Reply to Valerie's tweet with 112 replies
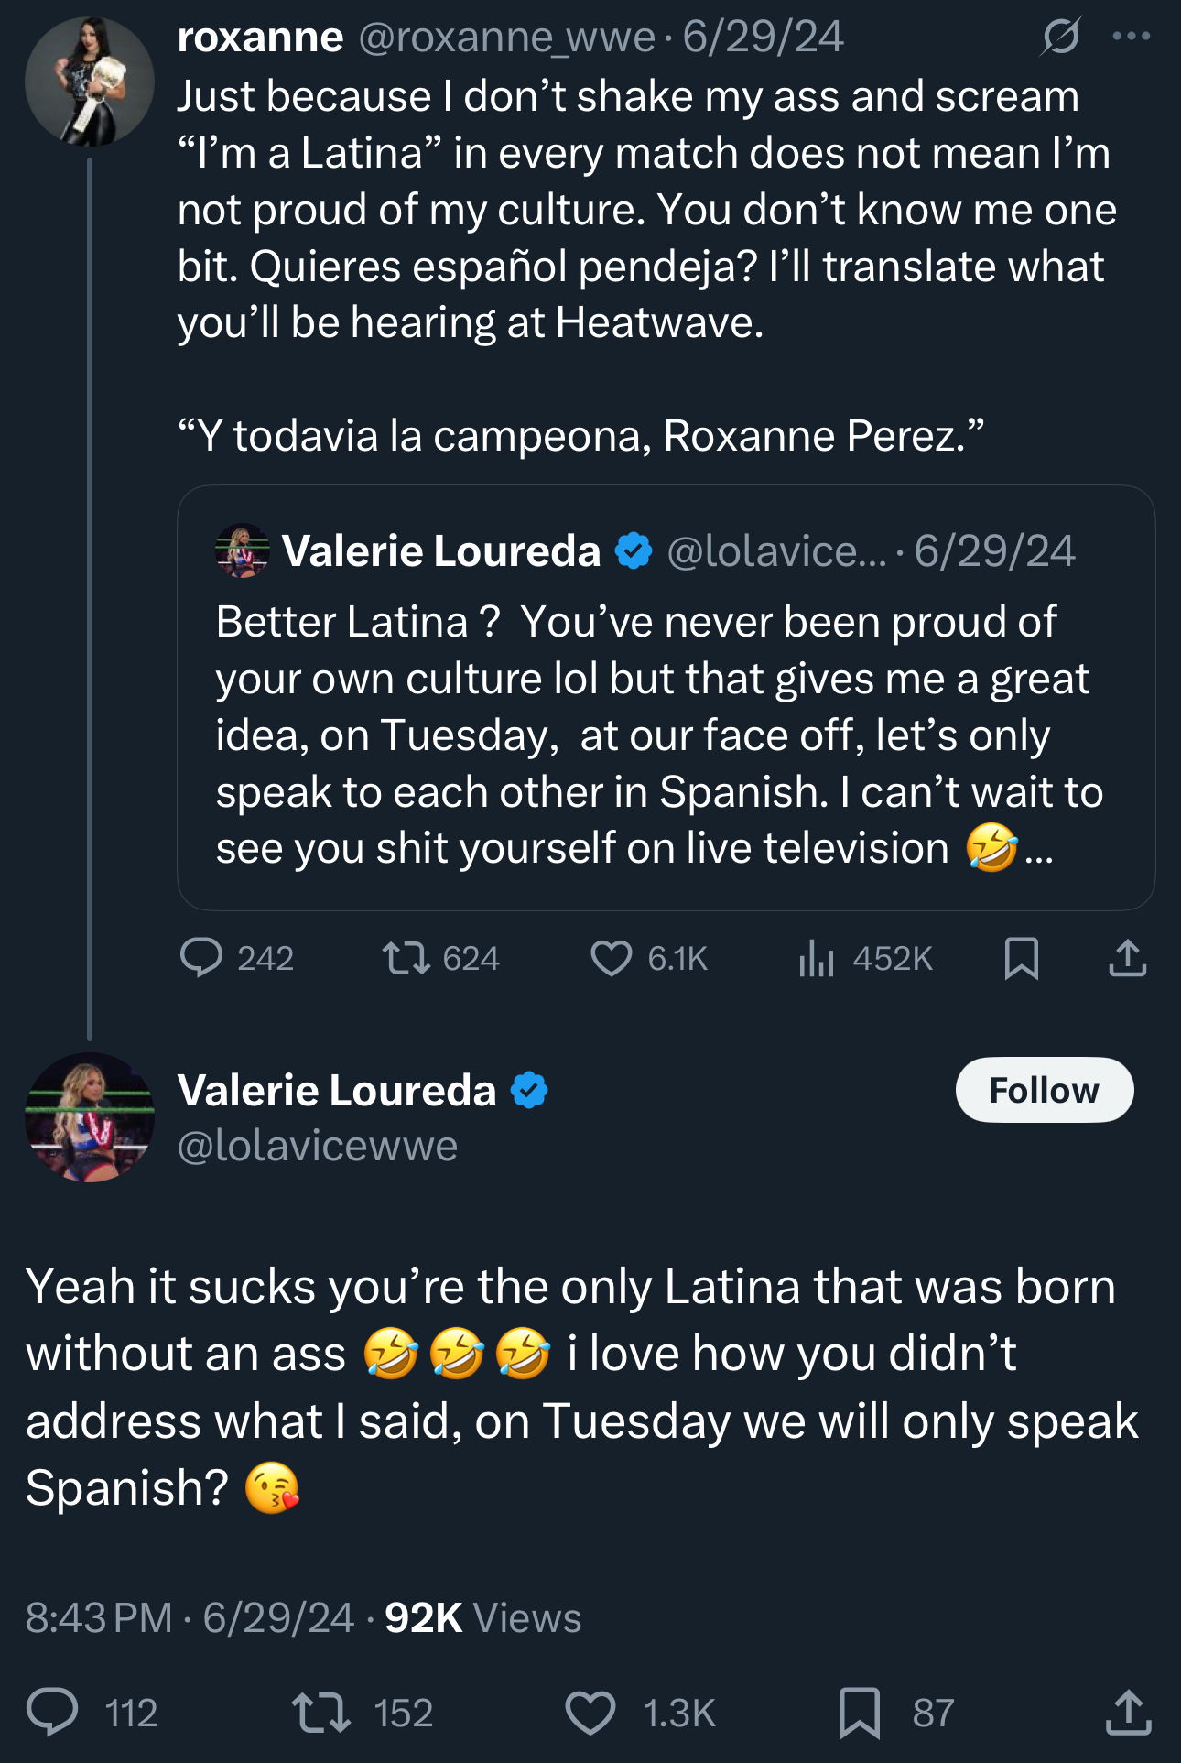The width and height of the screenshot is (1181, 1763). pyautogui.click(x=52, y=1713)
